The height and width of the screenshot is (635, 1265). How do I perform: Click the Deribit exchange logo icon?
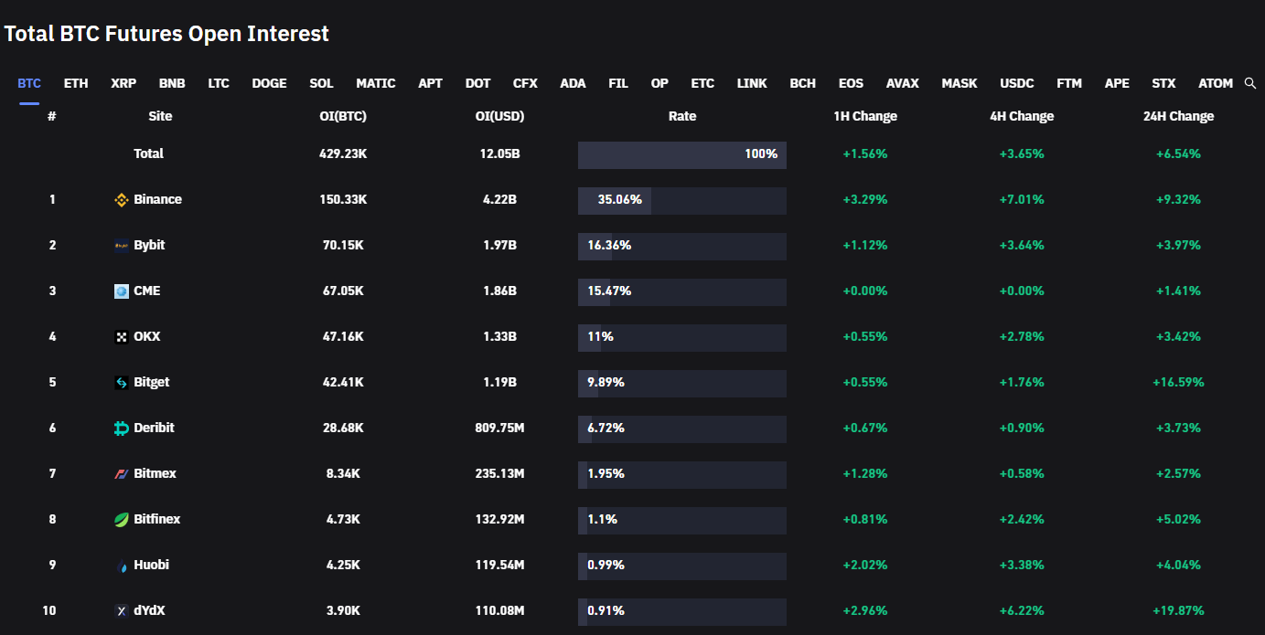[x=121, y=429]
